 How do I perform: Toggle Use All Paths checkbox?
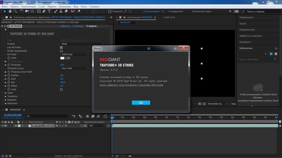pos(61,47)
